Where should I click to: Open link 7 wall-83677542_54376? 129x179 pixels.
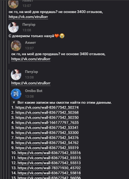tap(47, 138)
